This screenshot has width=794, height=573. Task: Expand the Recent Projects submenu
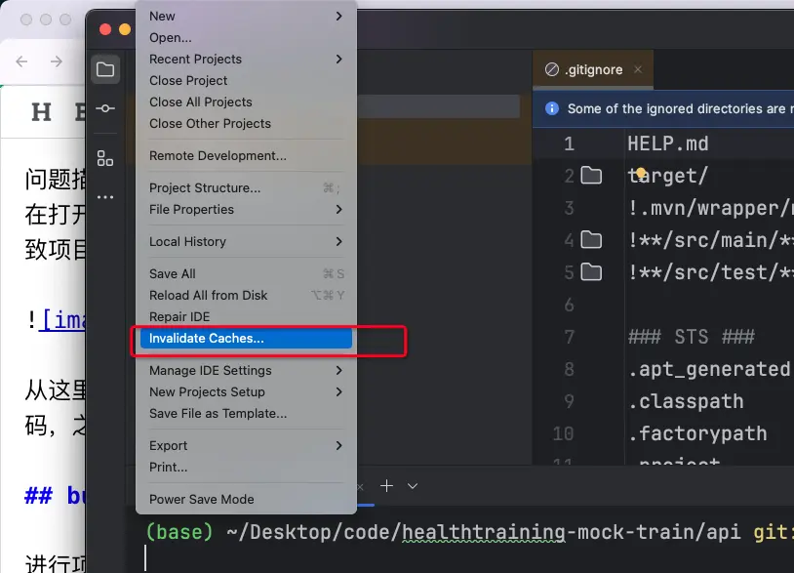[x=246, y=60]
